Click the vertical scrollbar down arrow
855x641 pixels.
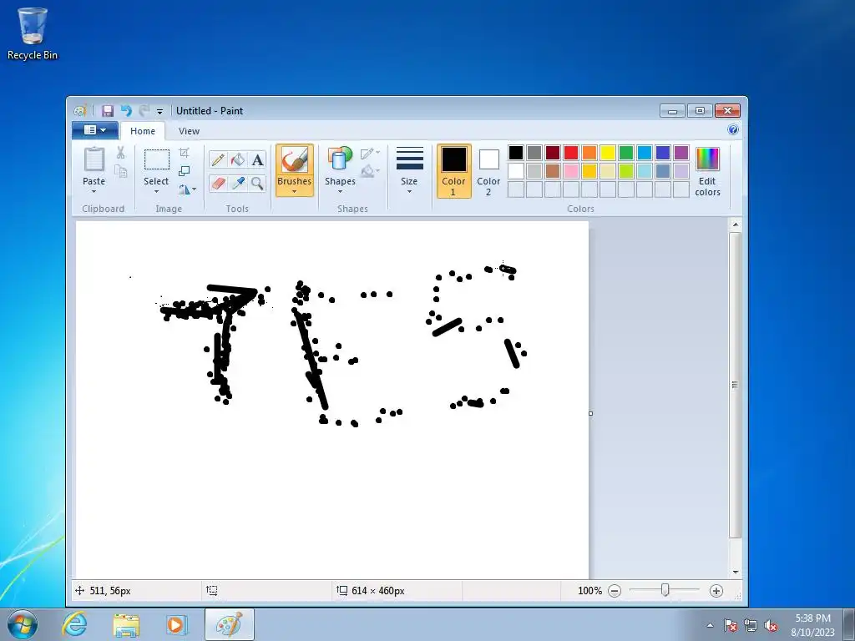[735, 572]
